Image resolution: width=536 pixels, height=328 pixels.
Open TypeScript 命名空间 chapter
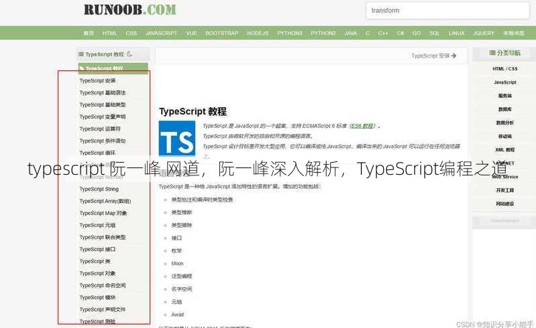click(x=102, y=285)
